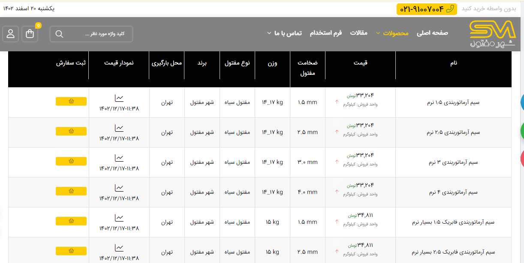Go to صفحه اصلی menu item
This screenshot has height=263, width=524.
[x=432, y=33]
